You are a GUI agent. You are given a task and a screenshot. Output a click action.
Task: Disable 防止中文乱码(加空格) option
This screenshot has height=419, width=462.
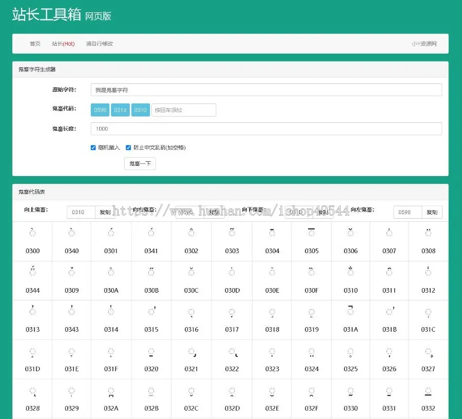pyautogui.click(x=128, y=148)
